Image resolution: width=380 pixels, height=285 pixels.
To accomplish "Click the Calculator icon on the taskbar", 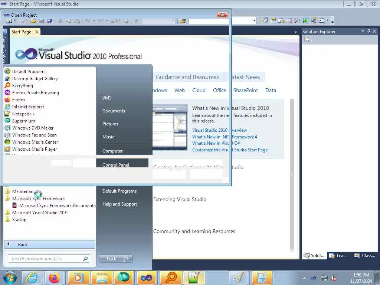I will (x=262, y=278).
